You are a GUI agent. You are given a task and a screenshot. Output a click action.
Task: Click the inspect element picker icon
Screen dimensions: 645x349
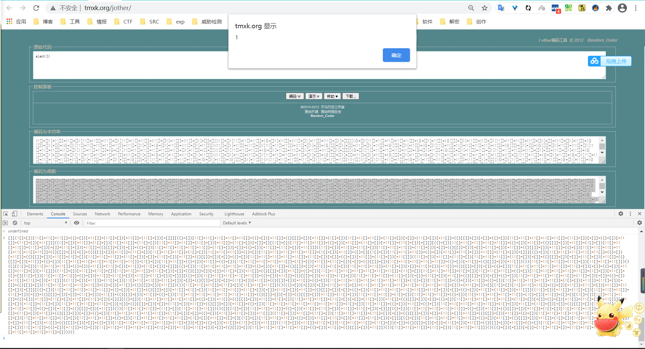[x=5, y=214]
